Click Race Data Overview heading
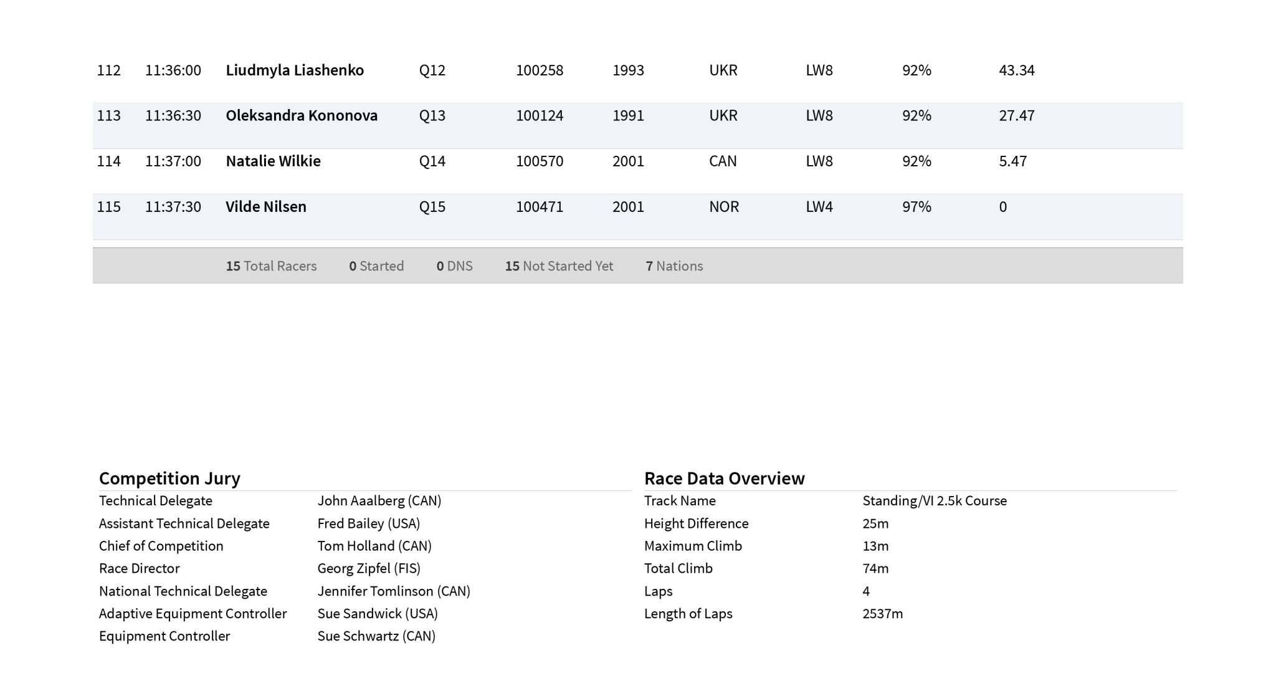Screen dimensions: 1276x696 coord(724,479)
